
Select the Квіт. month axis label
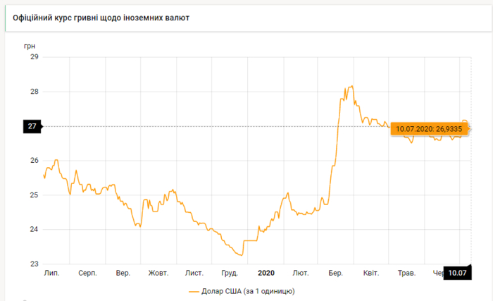pyautogui.click(x=370, y=273)
